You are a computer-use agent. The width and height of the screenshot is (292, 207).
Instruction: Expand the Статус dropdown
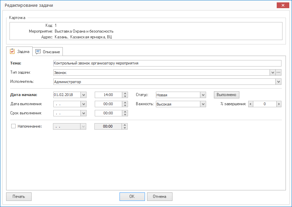tap(203, 95)
